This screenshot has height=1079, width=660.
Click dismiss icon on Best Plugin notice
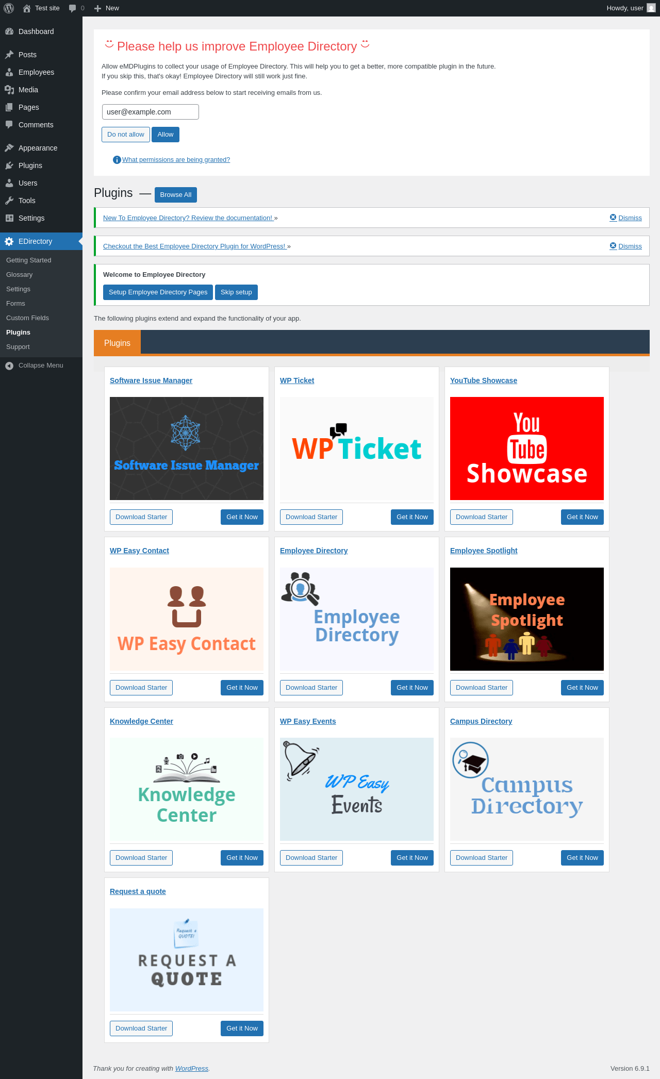point(613,246)
